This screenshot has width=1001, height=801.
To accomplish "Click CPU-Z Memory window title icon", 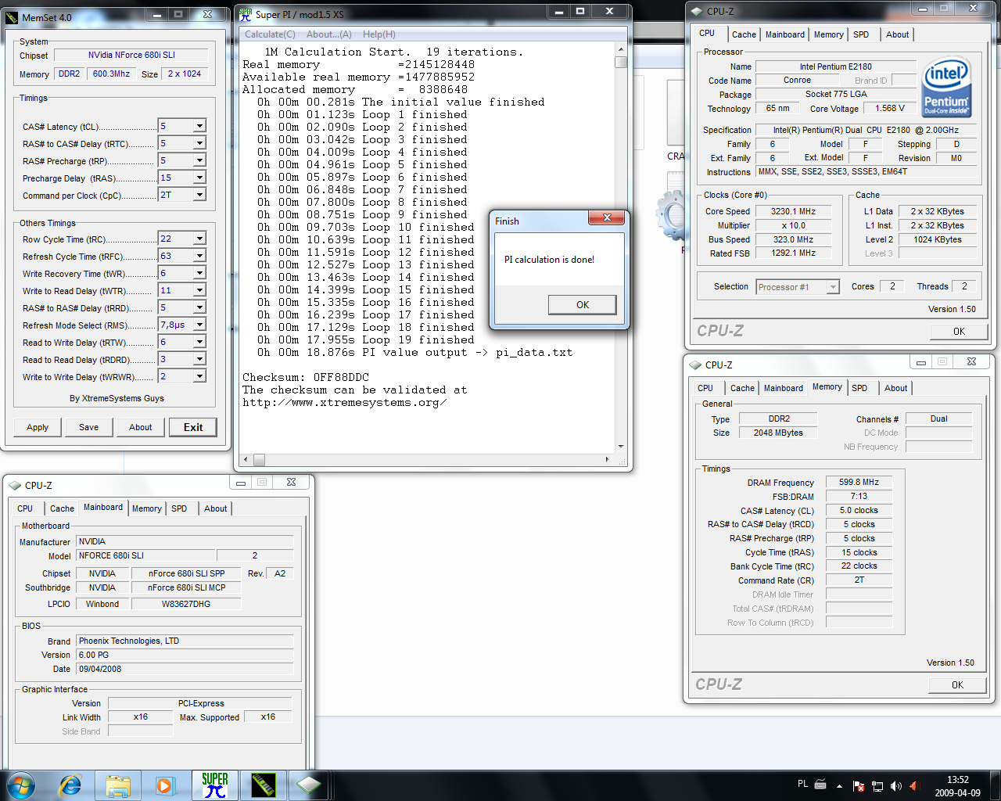I will click(x=695, y=365).
